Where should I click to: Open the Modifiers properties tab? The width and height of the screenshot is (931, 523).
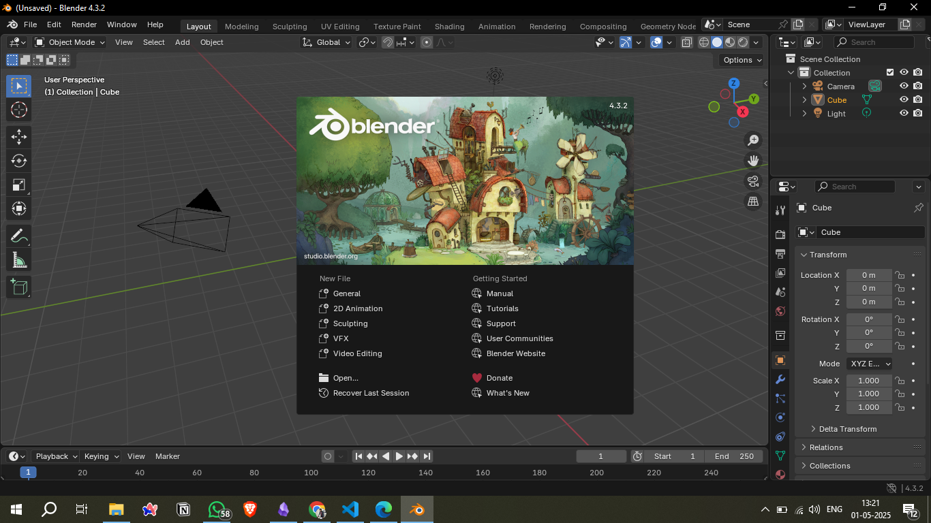click(x=780, y=379)
